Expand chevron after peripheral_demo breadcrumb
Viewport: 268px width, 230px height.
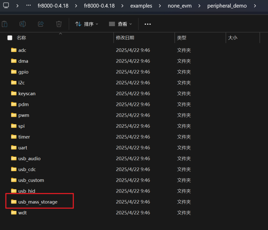coord(255,6)
